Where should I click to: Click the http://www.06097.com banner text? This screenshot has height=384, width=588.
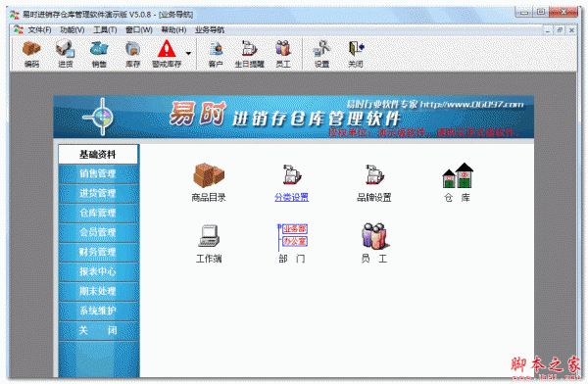(471, 104)
